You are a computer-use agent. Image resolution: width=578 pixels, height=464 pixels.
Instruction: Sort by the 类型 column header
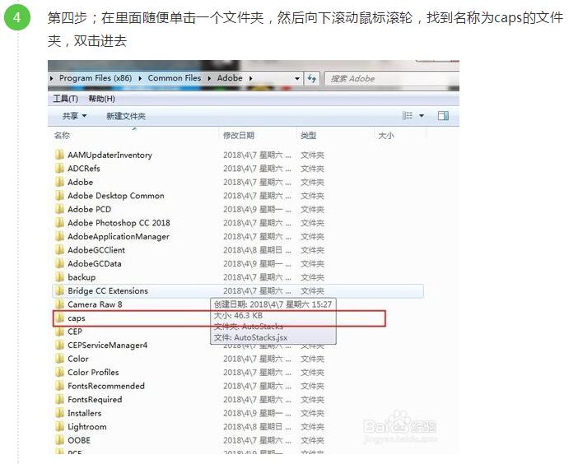(309, 136)
